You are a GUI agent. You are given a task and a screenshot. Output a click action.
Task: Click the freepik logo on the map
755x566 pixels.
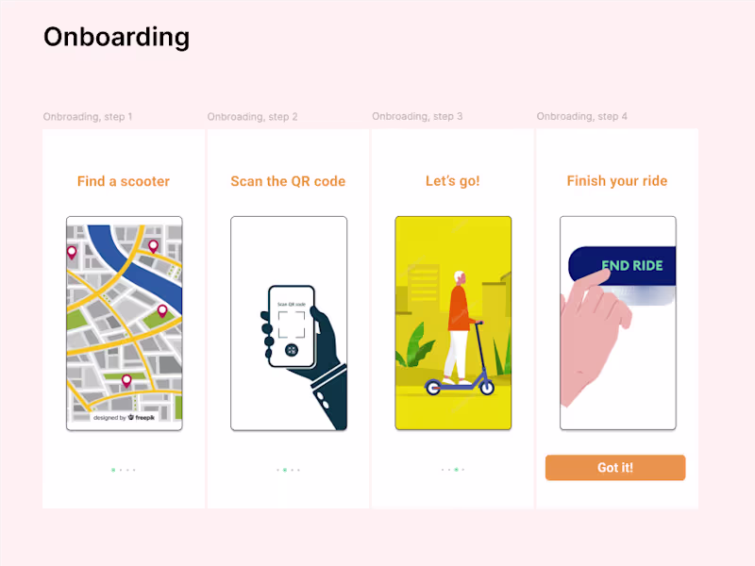[141, 417]
